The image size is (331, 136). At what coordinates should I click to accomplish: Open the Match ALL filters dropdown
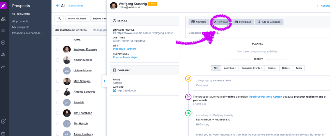[77, 19]
